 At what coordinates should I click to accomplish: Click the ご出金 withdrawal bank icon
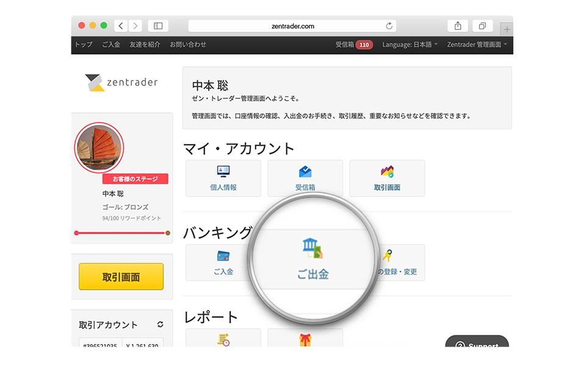point(313,247)
